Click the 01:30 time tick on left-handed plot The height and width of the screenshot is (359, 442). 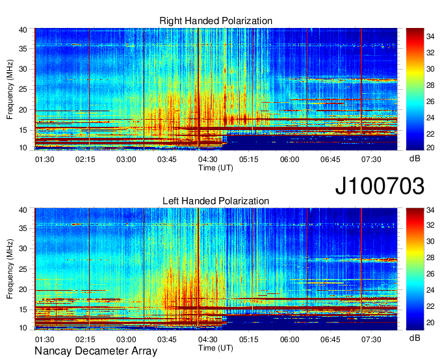[x=45, y=339]
